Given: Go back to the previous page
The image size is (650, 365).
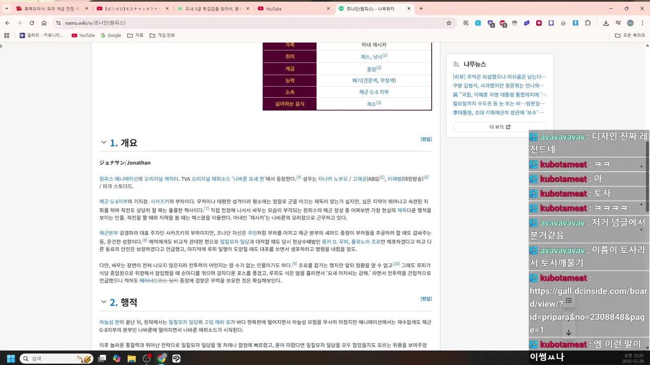Looking at the screenshot, I should tap(7, 23).
